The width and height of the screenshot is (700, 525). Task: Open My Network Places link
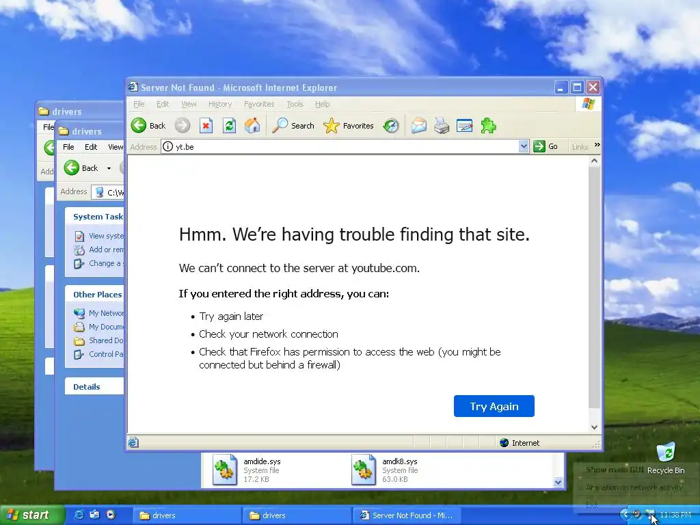point(106,313)
